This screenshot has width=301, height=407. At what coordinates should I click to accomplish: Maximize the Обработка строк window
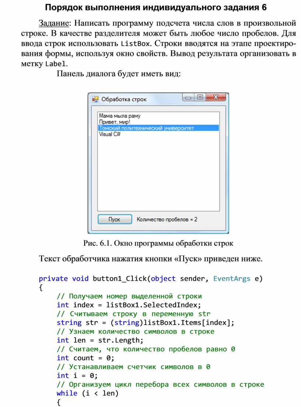(x=200, y=97)
